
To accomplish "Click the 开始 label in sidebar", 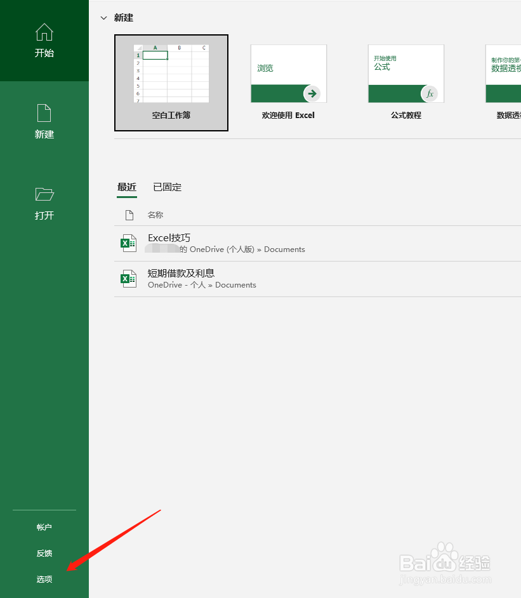I will click(x=44, y=53).
